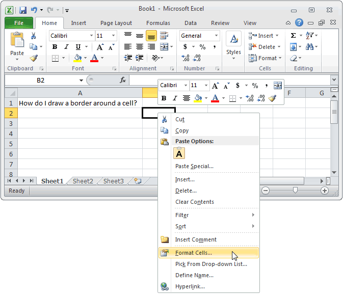Open the Paste dropdown arrow

pyautogui.click(x=17, y=59)
